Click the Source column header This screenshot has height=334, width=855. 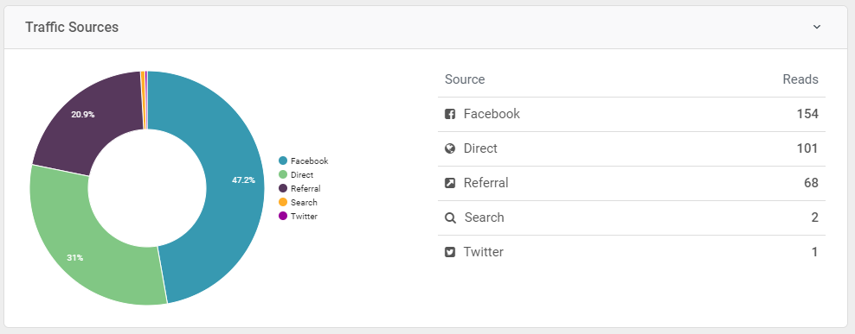click(465, 79)
